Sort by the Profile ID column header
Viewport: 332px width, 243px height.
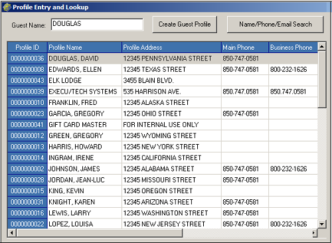27,47
